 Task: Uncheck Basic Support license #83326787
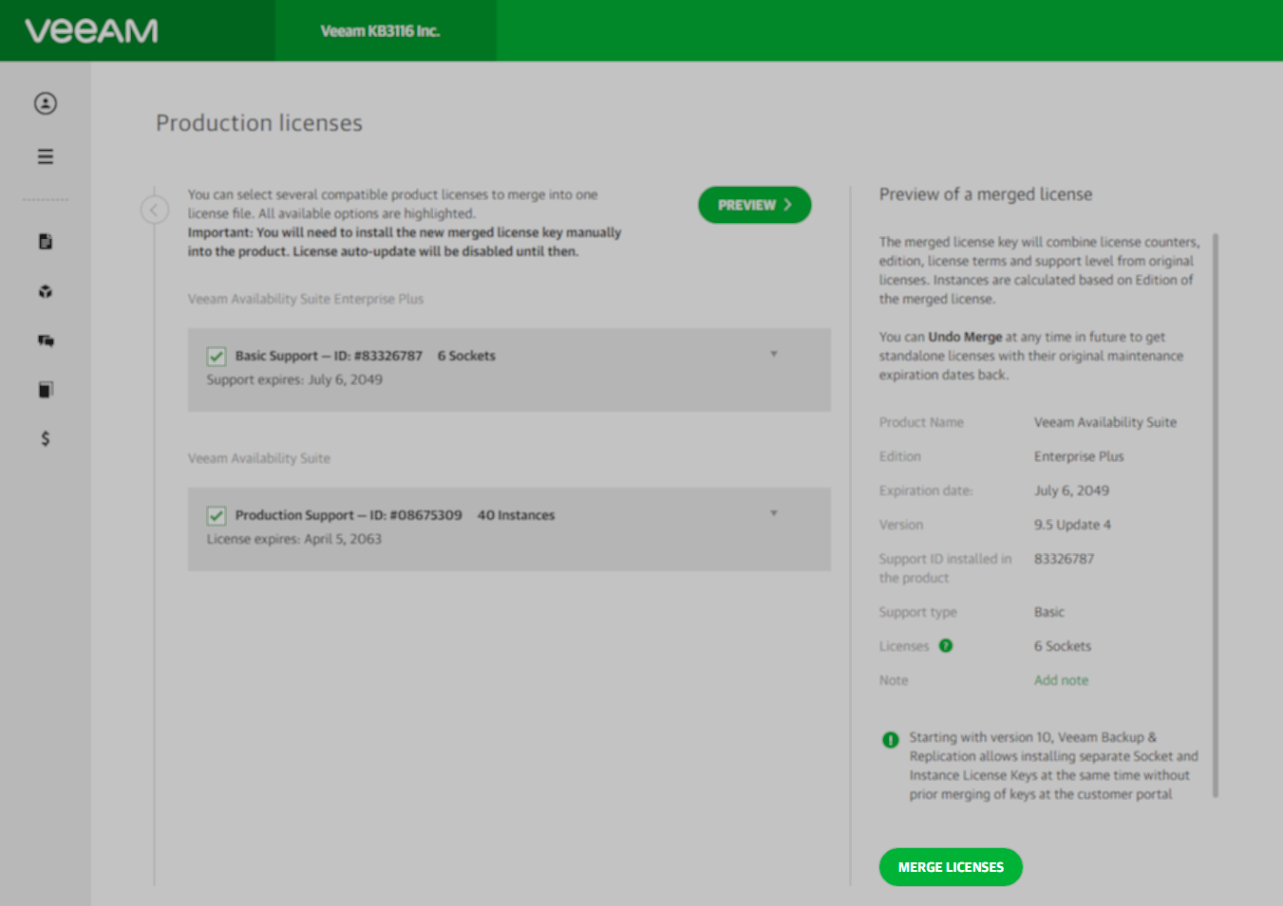click(217, 357)
